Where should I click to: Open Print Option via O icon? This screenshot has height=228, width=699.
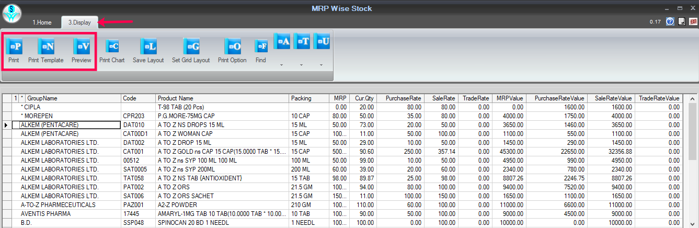233,47
